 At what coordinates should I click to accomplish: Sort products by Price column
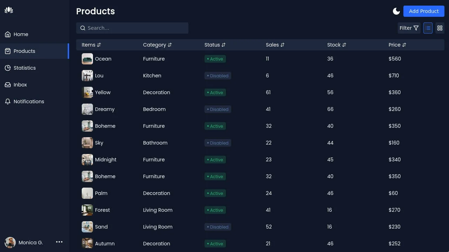pos(404,45)
